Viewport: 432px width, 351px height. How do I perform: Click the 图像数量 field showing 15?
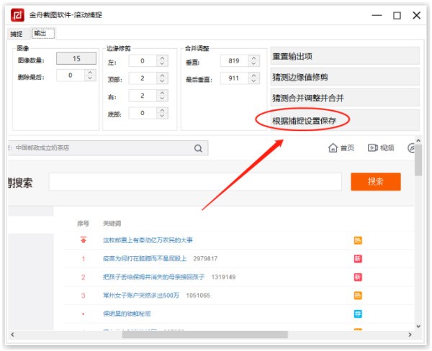[76, 58]
